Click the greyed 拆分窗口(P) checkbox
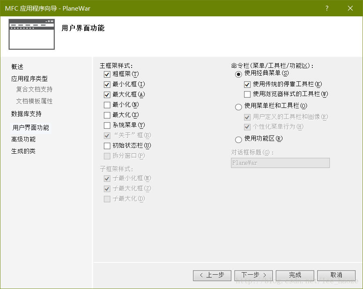The height and width of the screenshot is (289, 363). (x=107, y=156)
